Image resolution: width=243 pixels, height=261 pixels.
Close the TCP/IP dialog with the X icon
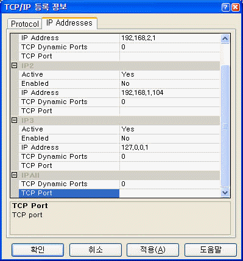point(236,7)
